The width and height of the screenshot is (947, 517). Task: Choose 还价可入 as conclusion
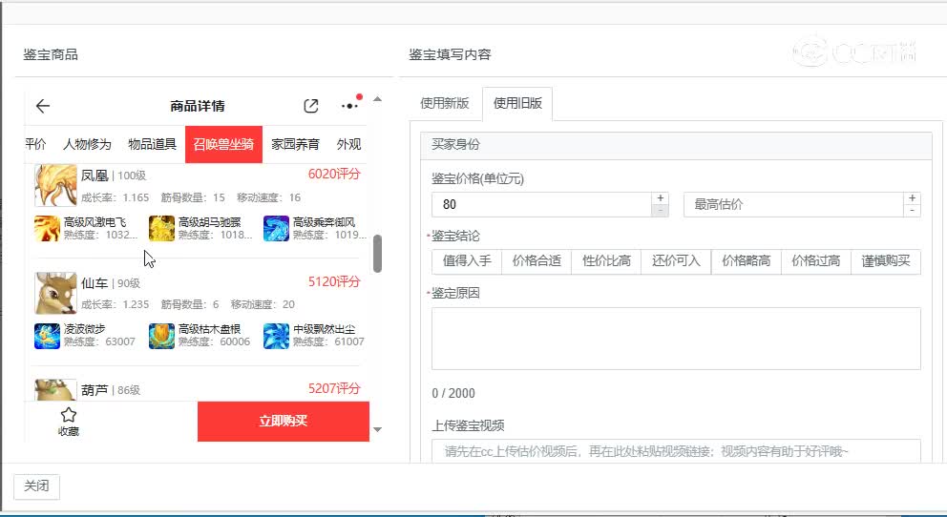click(676, 261)
